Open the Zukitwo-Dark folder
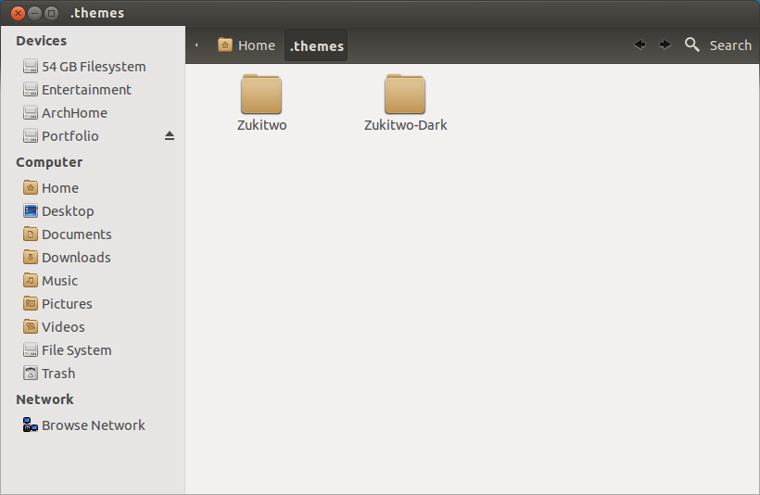The width and height of the screenshot is (760, 495). (x=405, y=95)
